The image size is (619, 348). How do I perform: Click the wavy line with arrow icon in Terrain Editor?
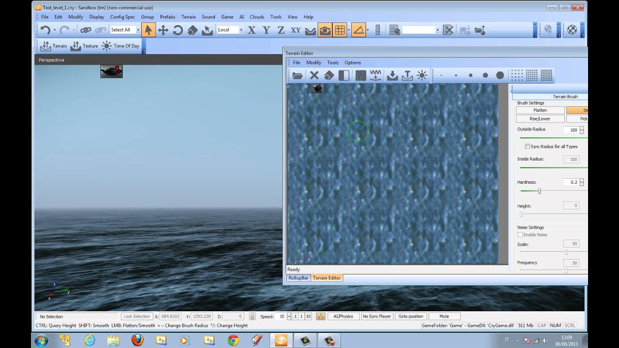[376, 75]
